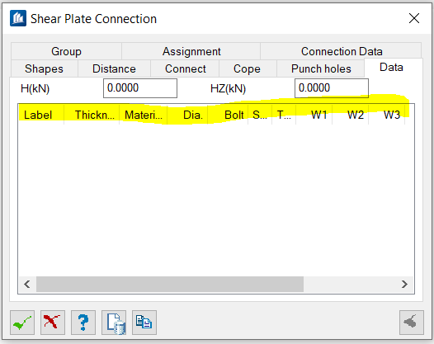Click the save to template database icon
434x344 pixels.
(114, 323)
